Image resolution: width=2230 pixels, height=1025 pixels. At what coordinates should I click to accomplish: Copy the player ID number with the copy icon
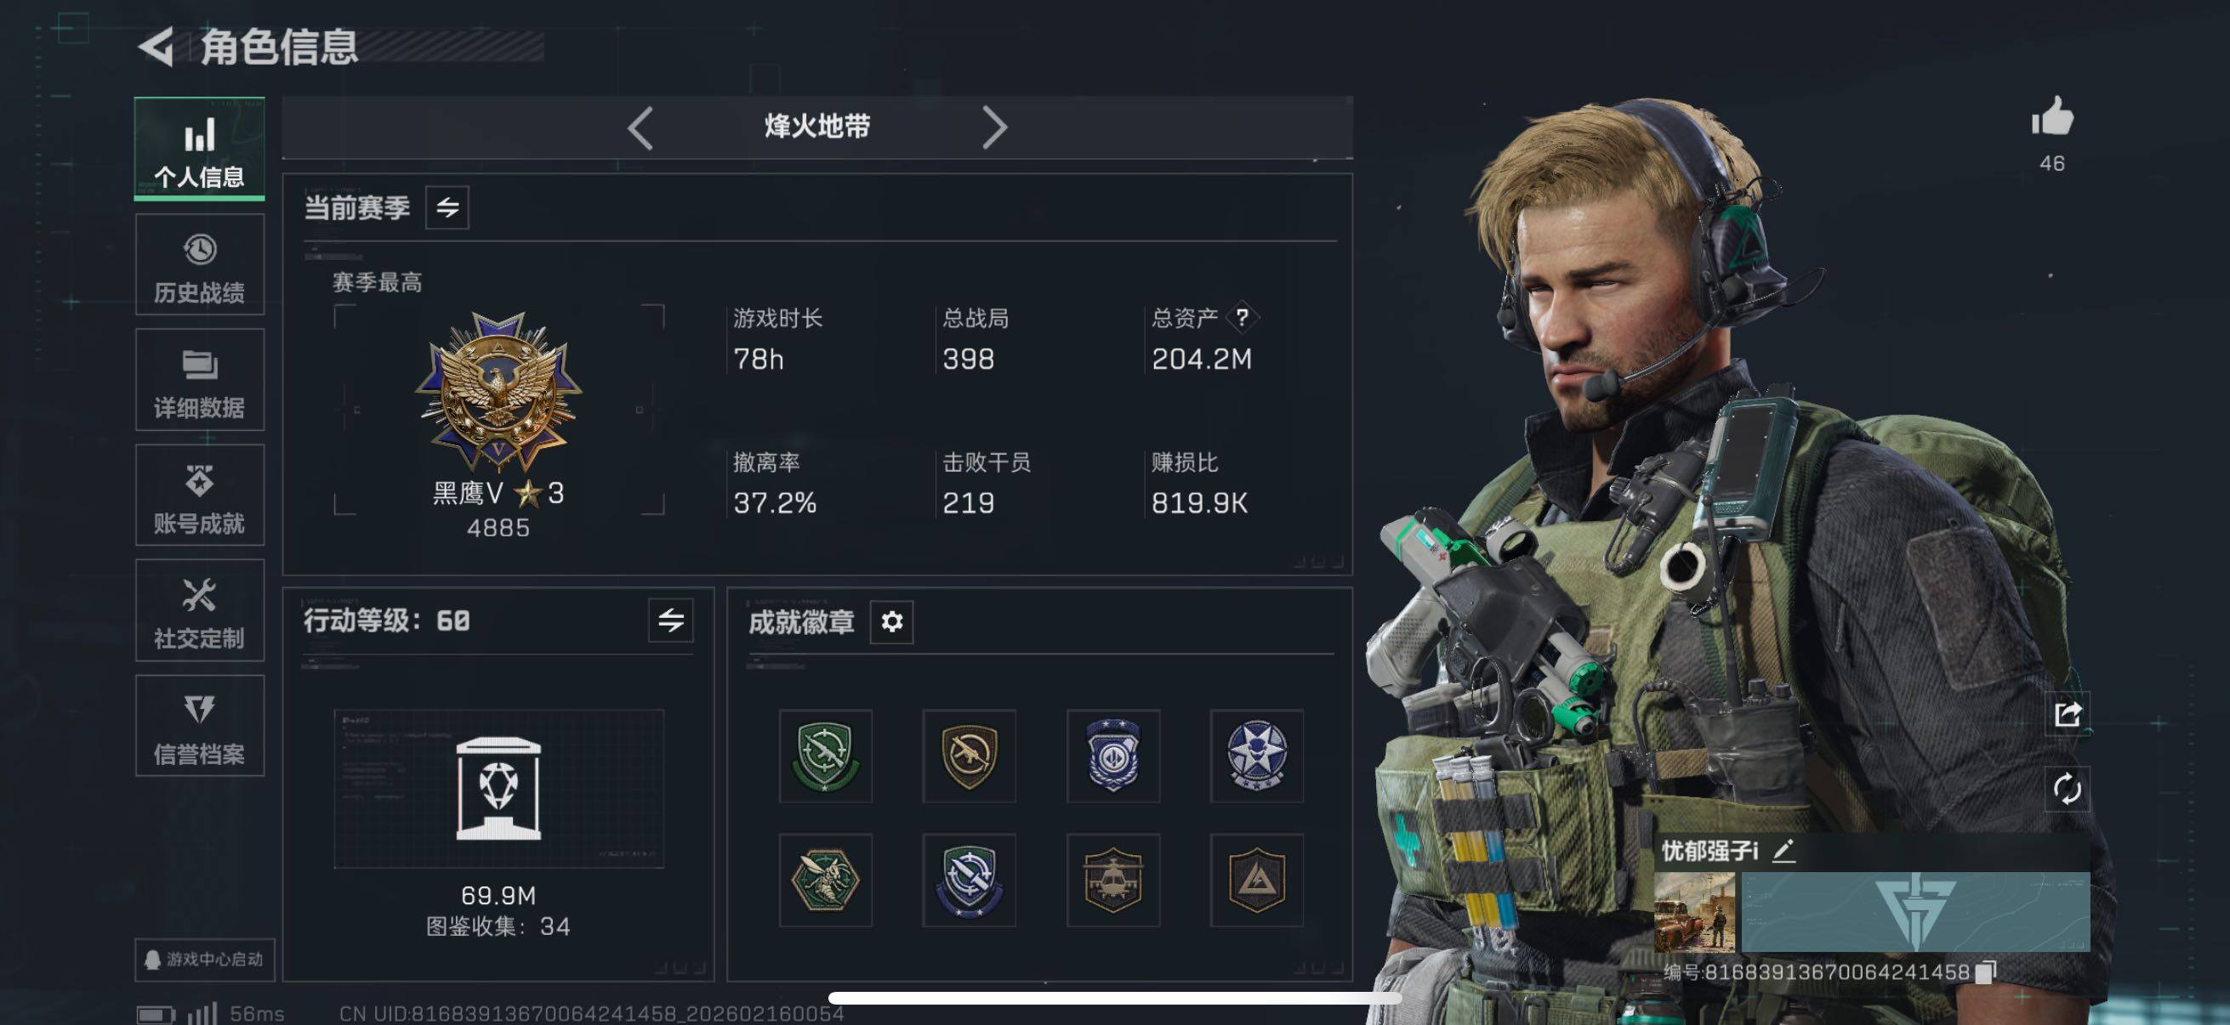pyautogui.click(x=1986, y=971)
